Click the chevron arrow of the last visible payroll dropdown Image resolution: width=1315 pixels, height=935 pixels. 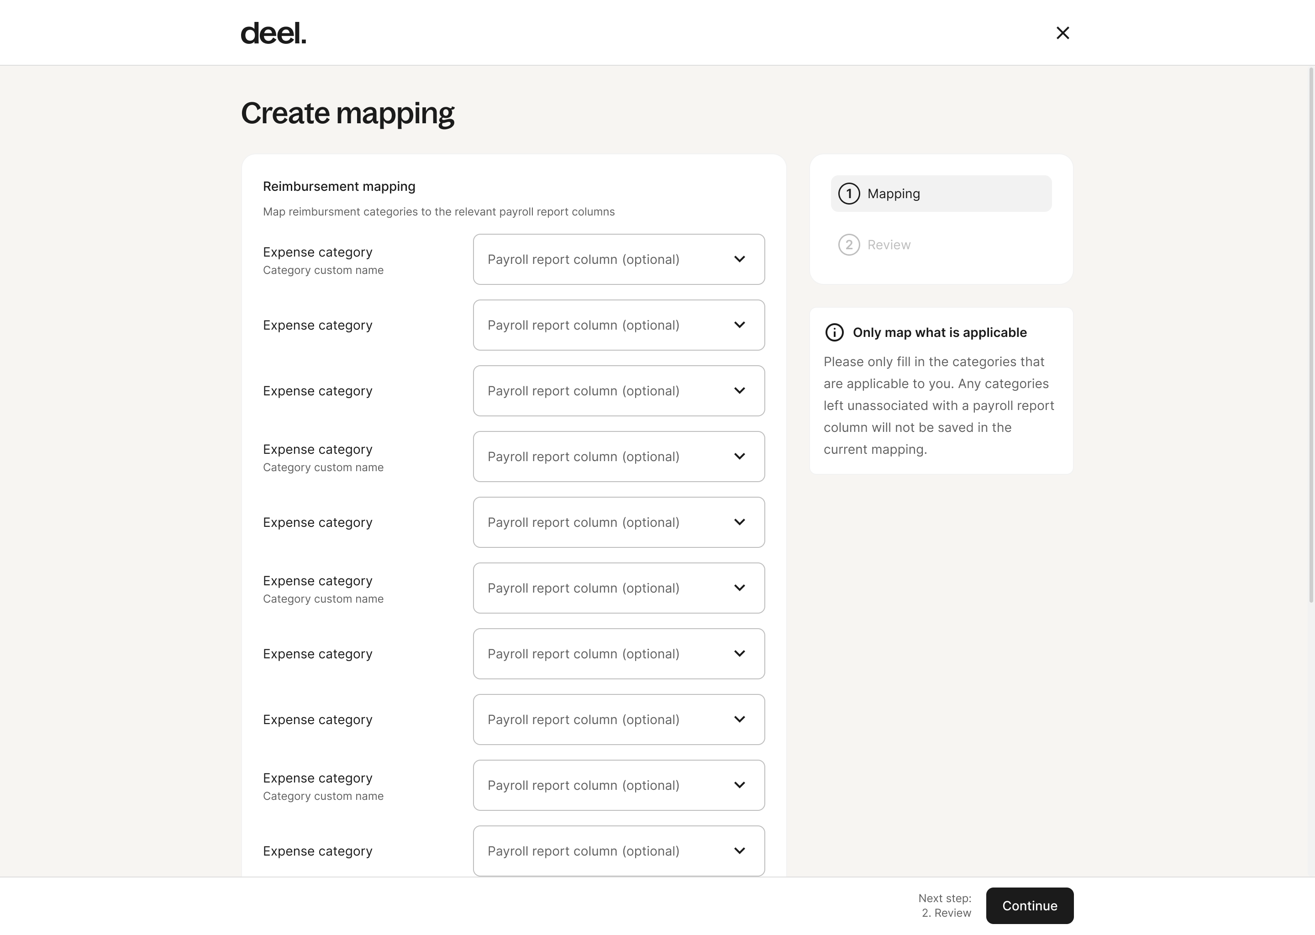[739, 851]
